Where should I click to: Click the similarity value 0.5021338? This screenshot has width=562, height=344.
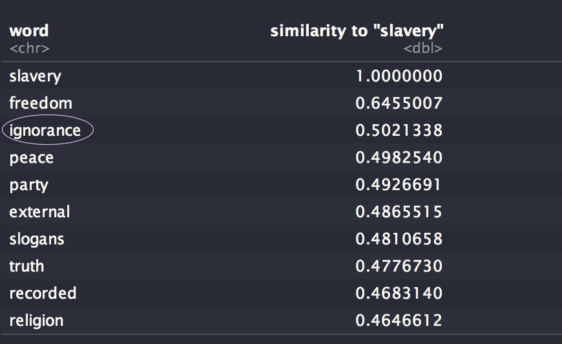pyautogui.click(x=399, y=131)
